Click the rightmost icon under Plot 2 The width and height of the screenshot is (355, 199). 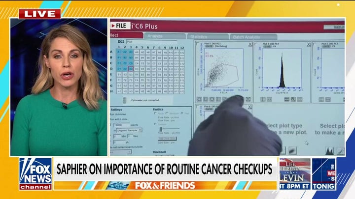point(300,99)
